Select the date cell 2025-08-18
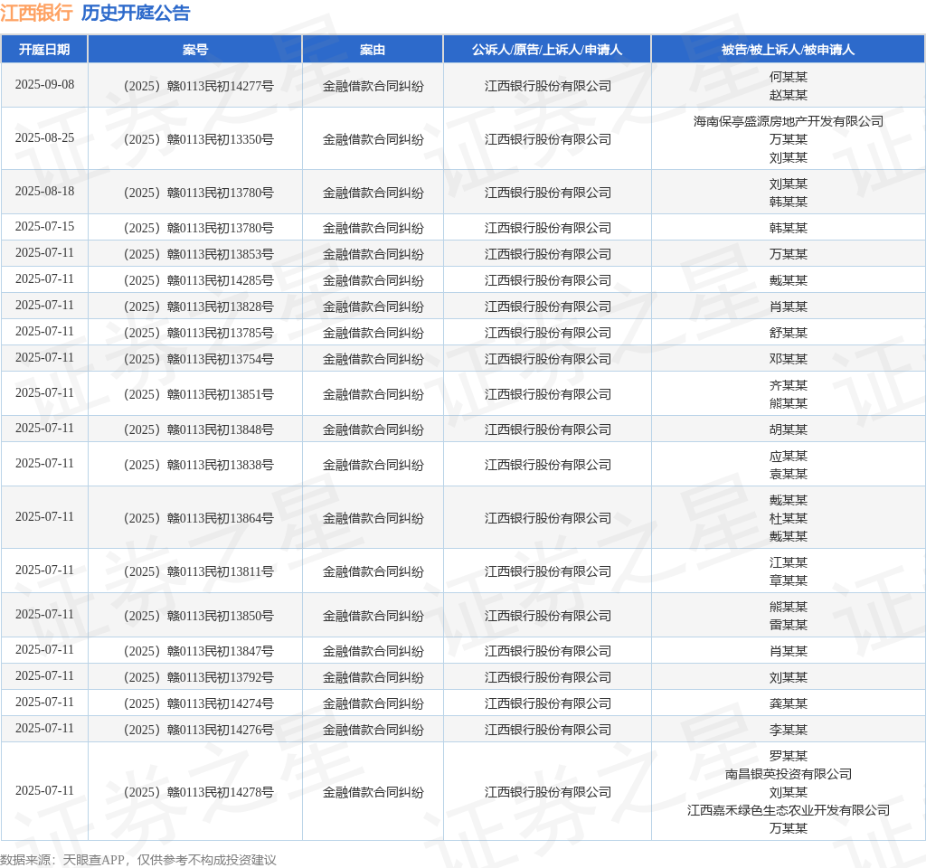This screenshot has width=926, height=868. coord(44,191)
